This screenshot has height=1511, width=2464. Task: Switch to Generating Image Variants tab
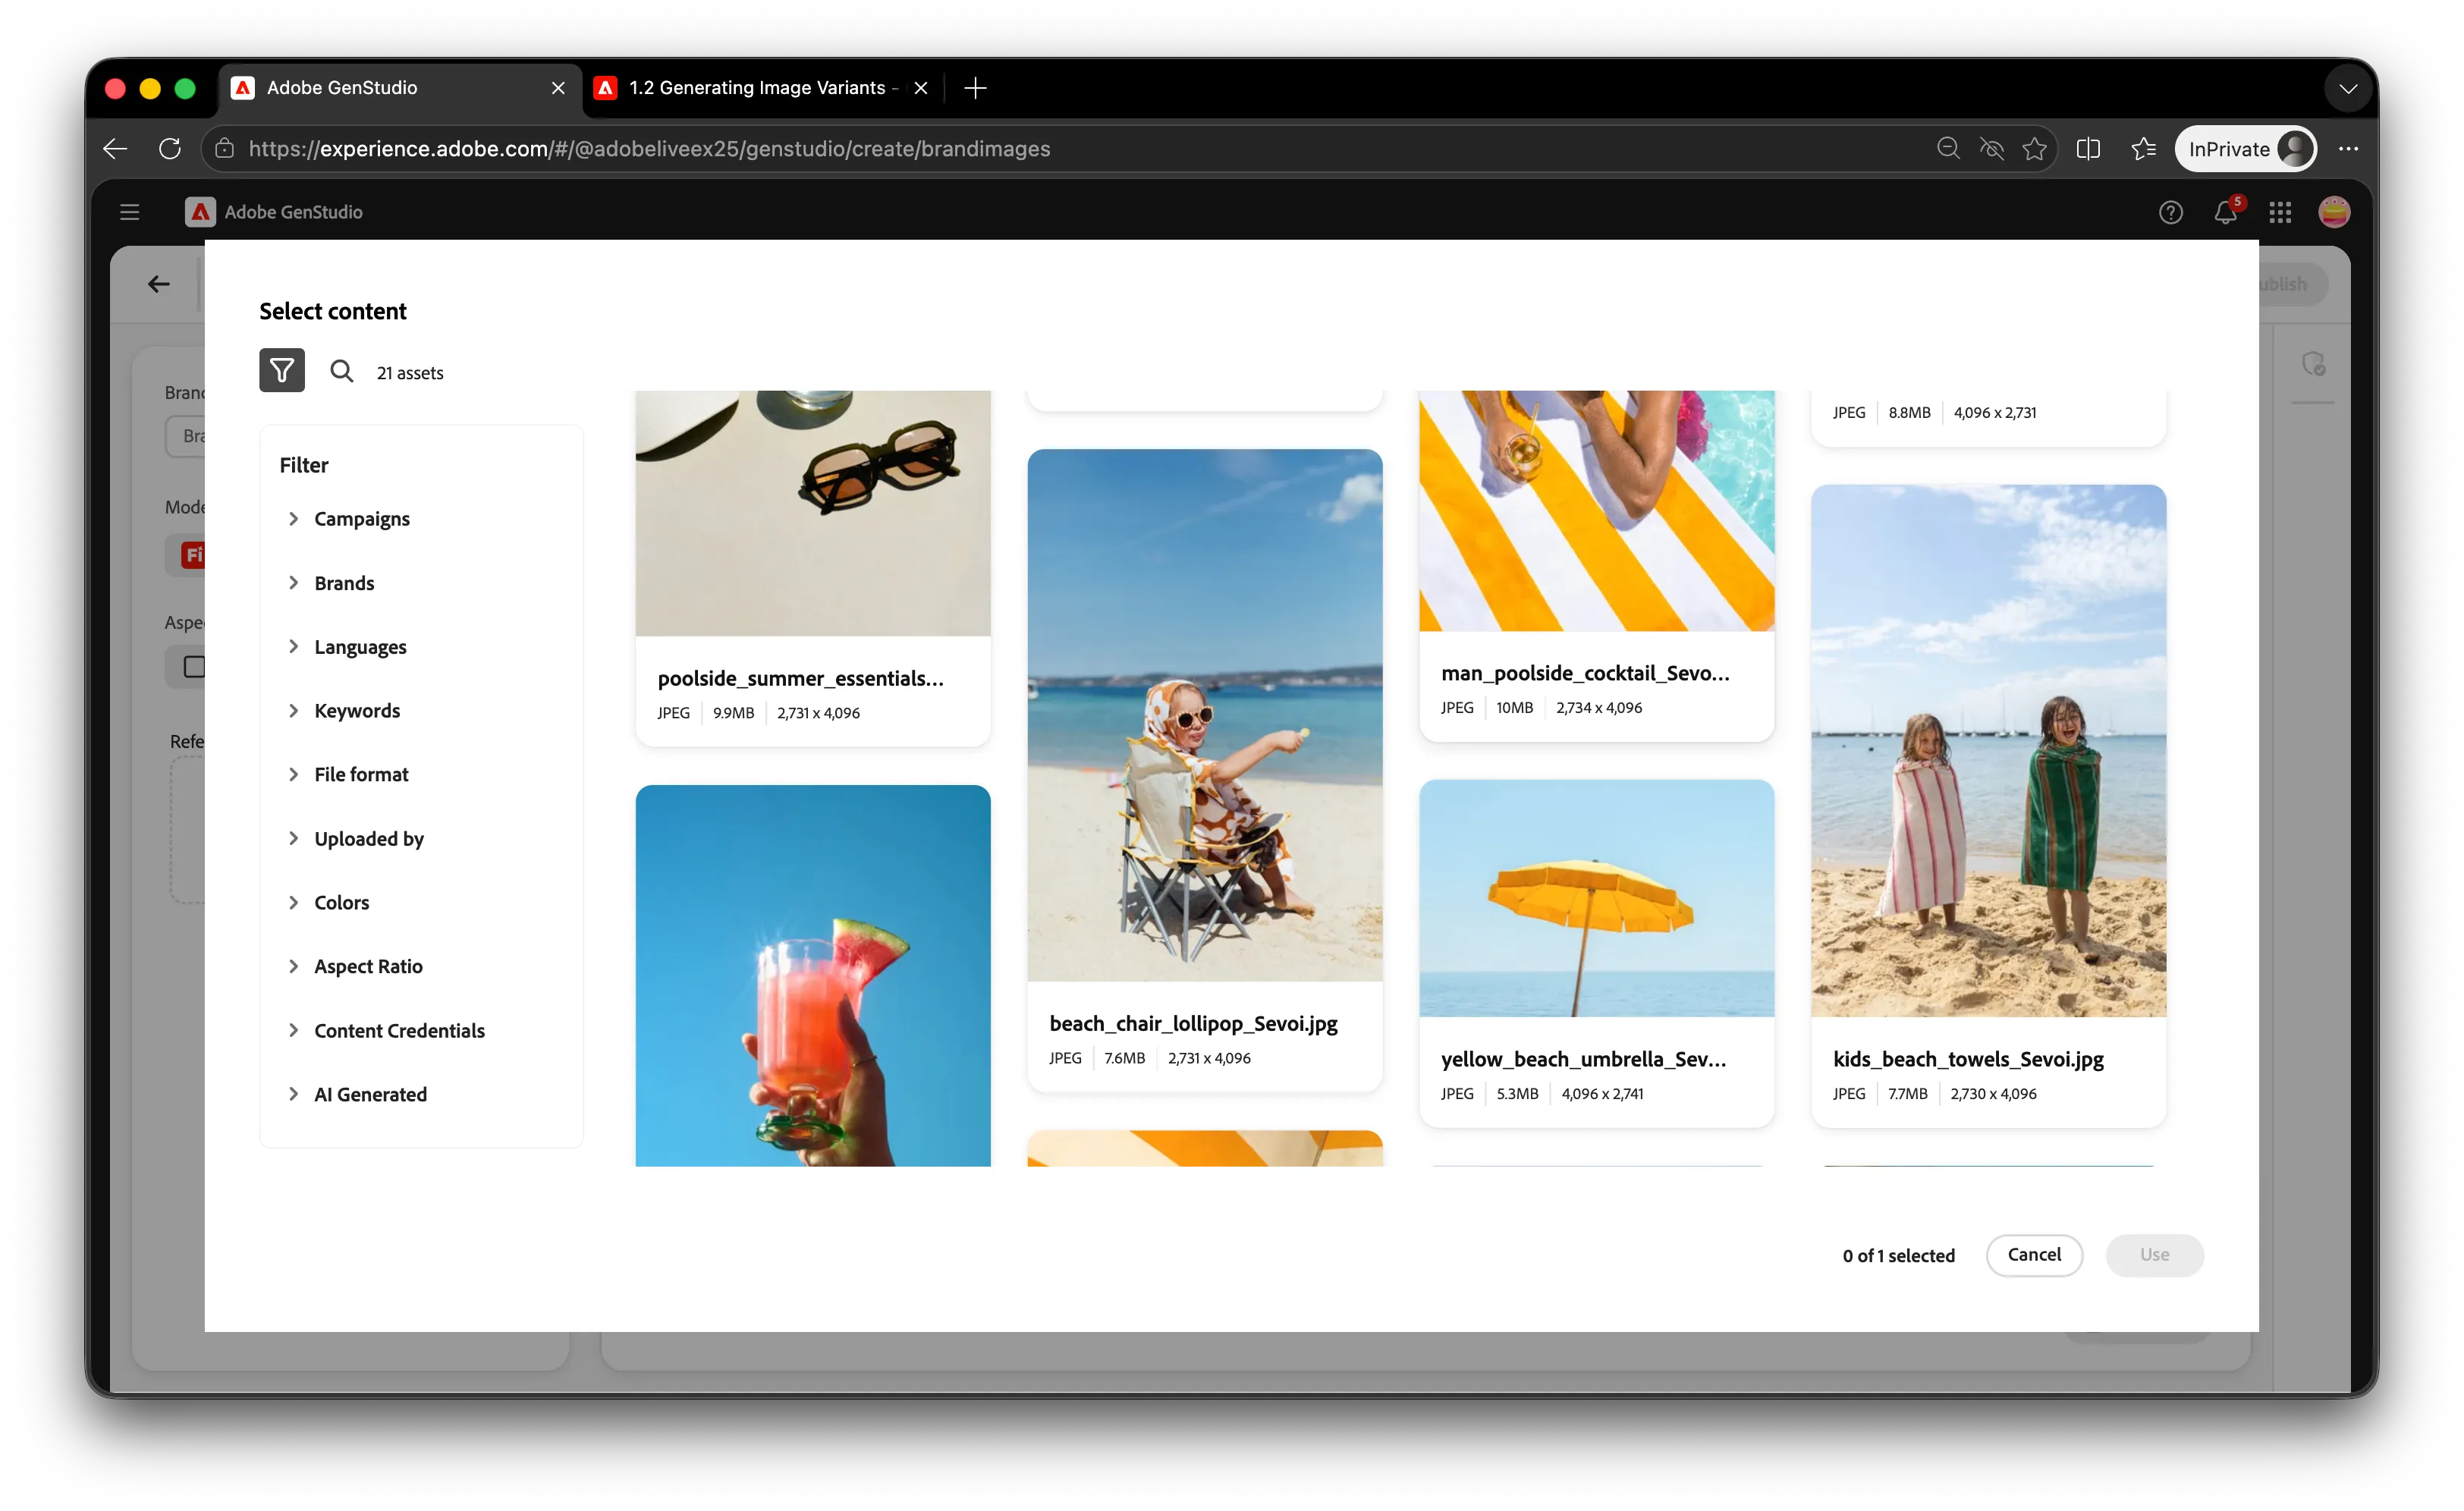point(762,88)
